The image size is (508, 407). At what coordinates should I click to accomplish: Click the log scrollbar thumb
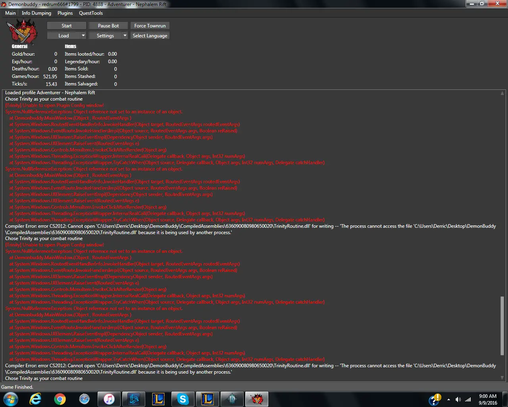(502, 325)
